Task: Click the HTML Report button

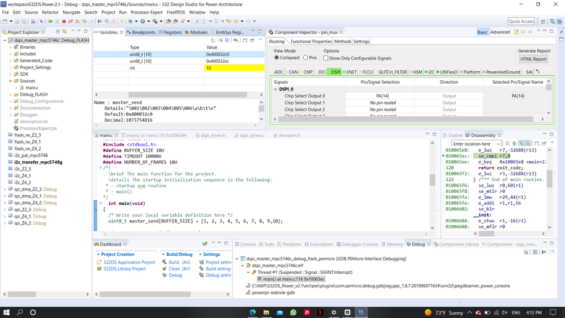Action: click(533, 59)
